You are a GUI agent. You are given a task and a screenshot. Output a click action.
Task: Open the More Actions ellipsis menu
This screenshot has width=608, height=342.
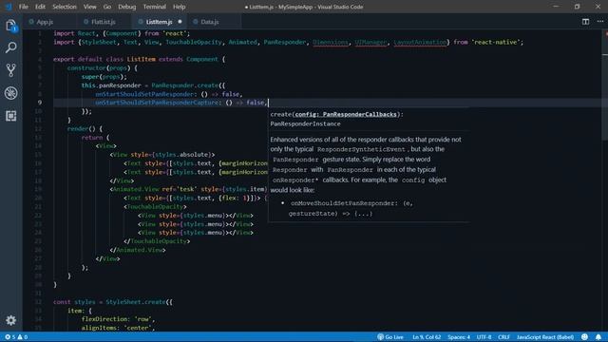coord(600,22)
